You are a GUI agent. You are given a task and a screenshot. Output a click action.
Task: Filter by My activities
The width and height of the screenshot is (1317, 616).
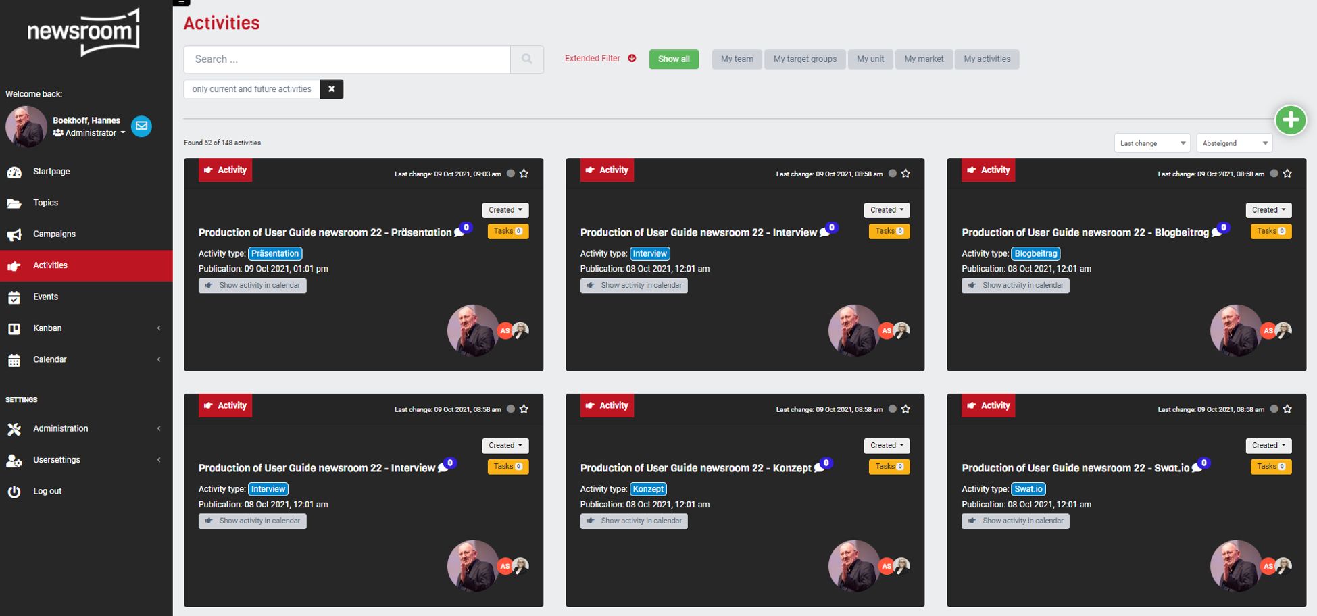tap(987, 59)
